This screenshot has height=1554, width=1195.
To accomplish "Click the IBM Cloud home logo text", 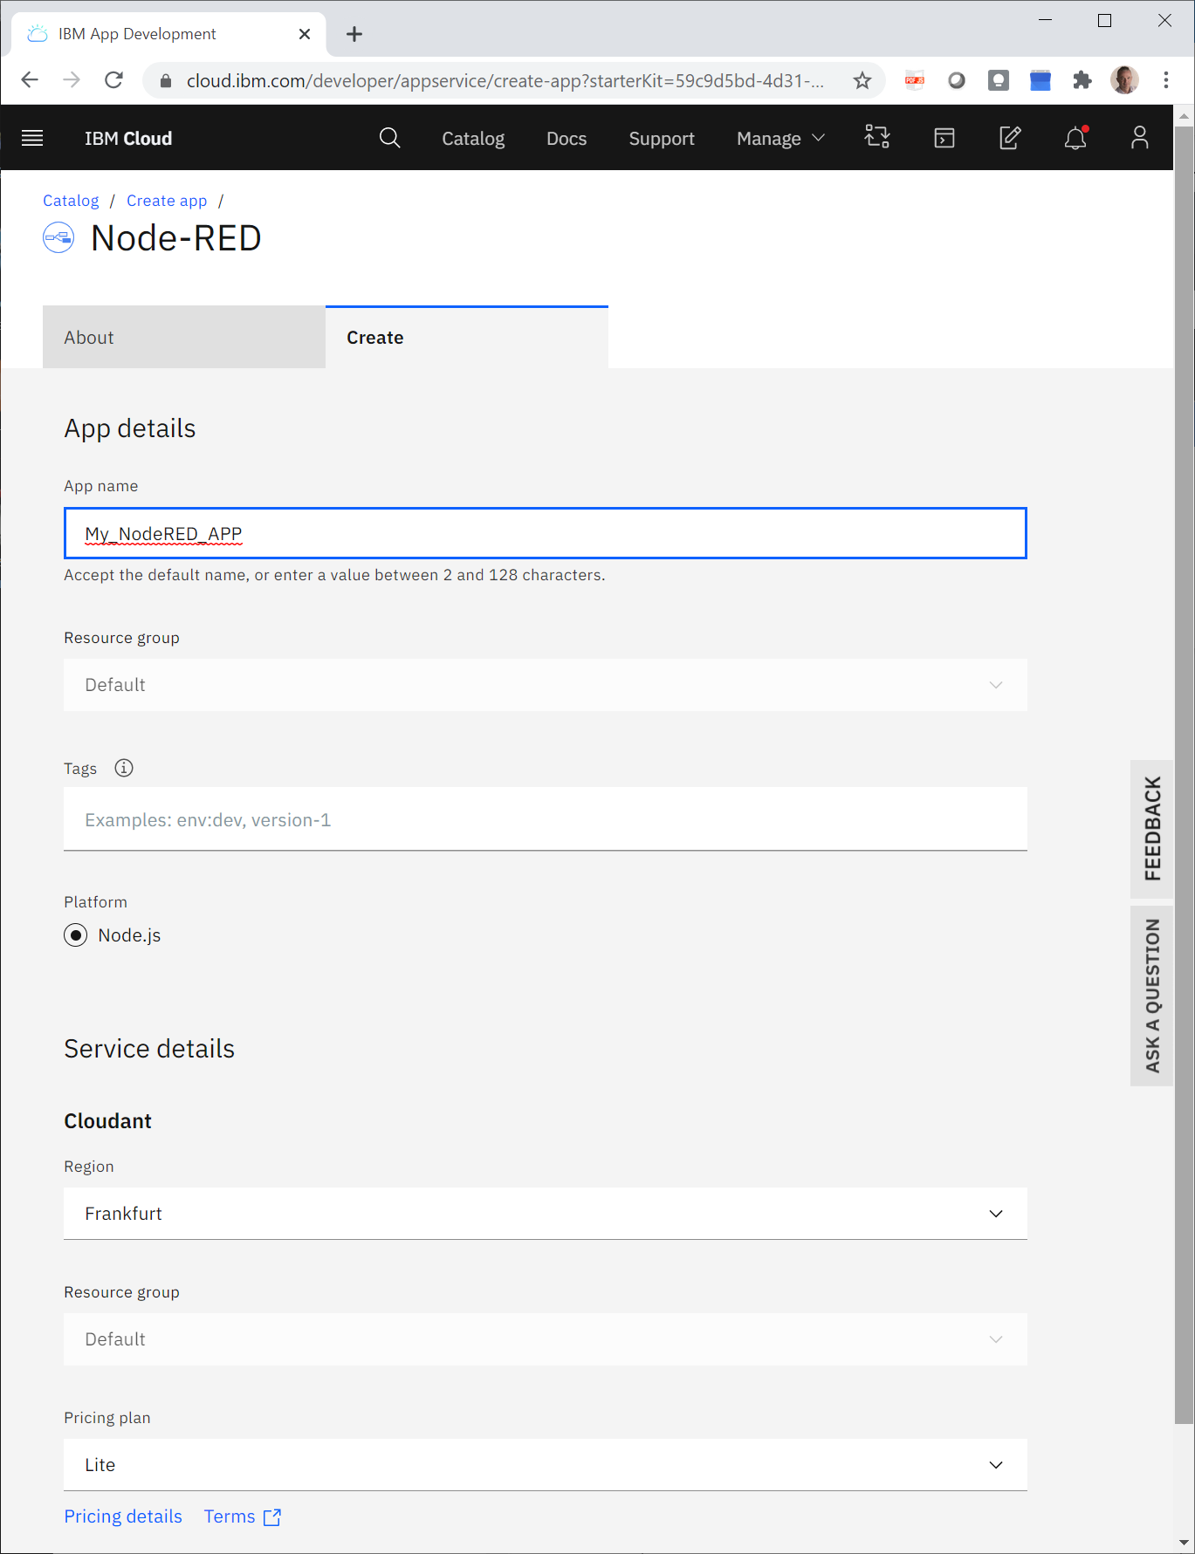I will 128,139.
